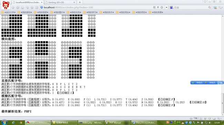This screenshot has width=224, height=125.
Task: Open the ★我的项目★ bookmark folder
Action: click(140, 12)
